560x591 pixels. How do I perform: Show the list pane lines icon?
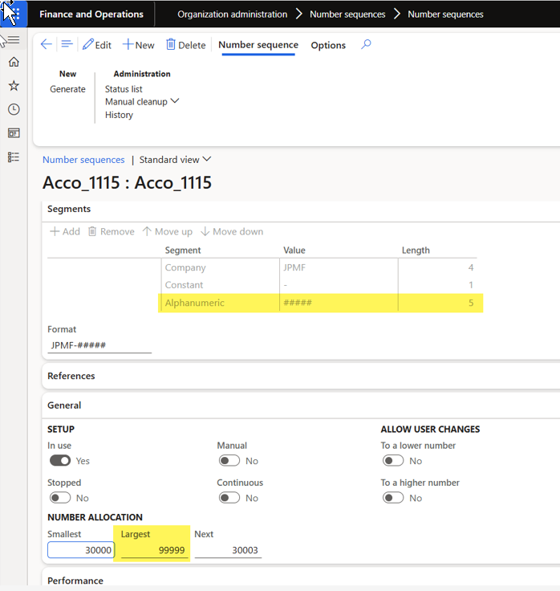click(x=67, y=44)
